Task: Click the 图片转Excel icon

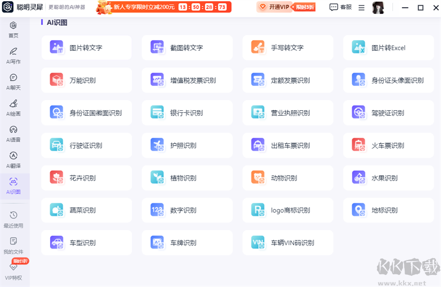Action: [359, 47]
